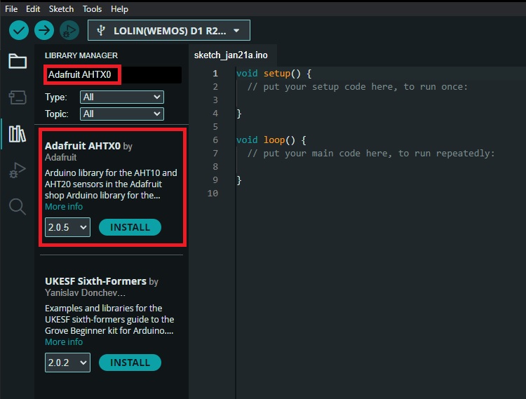Expand the Type filter dropdown
This screenshot has width=526, height=399.
point(122,97)
